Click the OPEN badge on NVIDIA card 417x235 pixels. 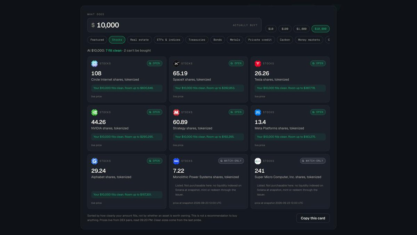tap(155, 112)
